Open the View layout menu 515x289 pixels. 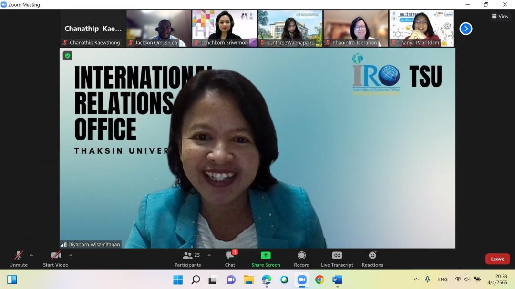(500, 16)
